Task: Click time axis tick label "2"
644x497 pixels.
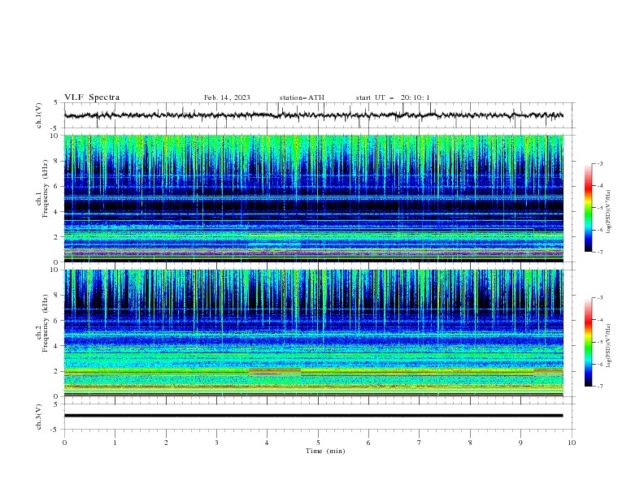Action: click(x=166, y=443)
